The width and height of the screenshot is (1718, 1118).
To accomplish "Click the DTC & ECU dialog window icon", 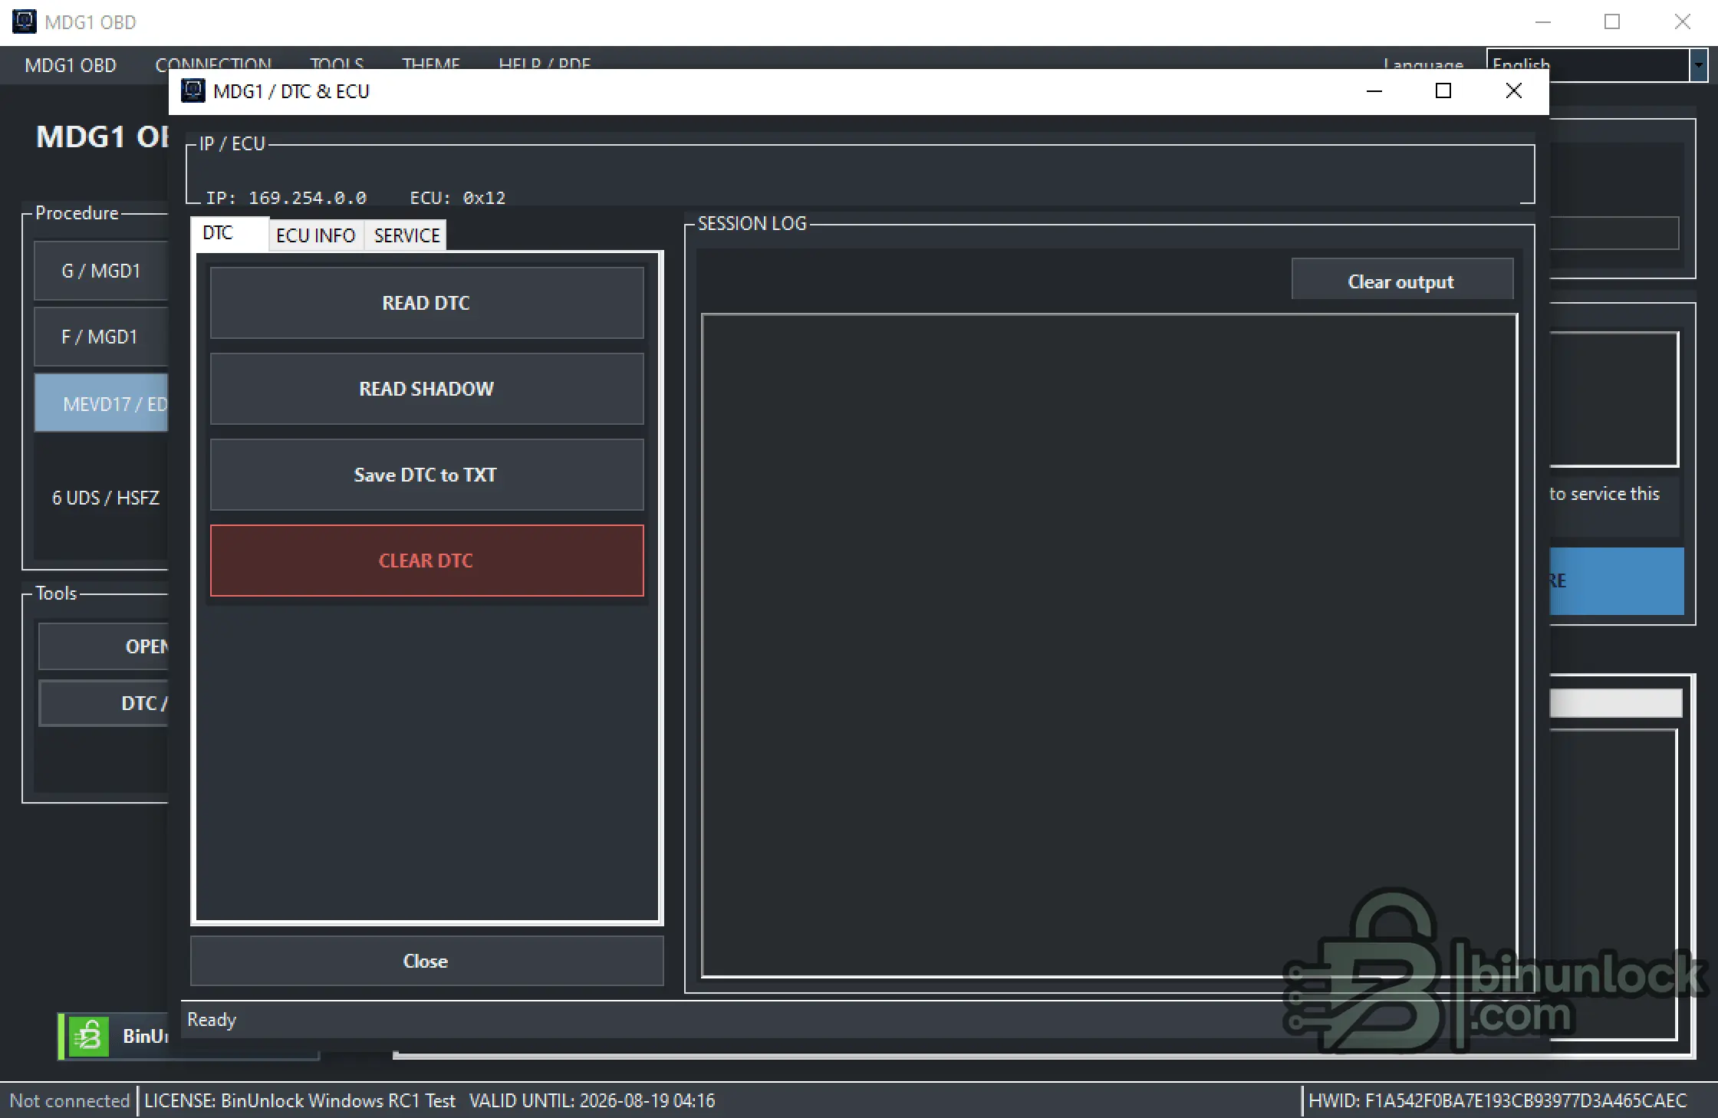I will 193,91.
